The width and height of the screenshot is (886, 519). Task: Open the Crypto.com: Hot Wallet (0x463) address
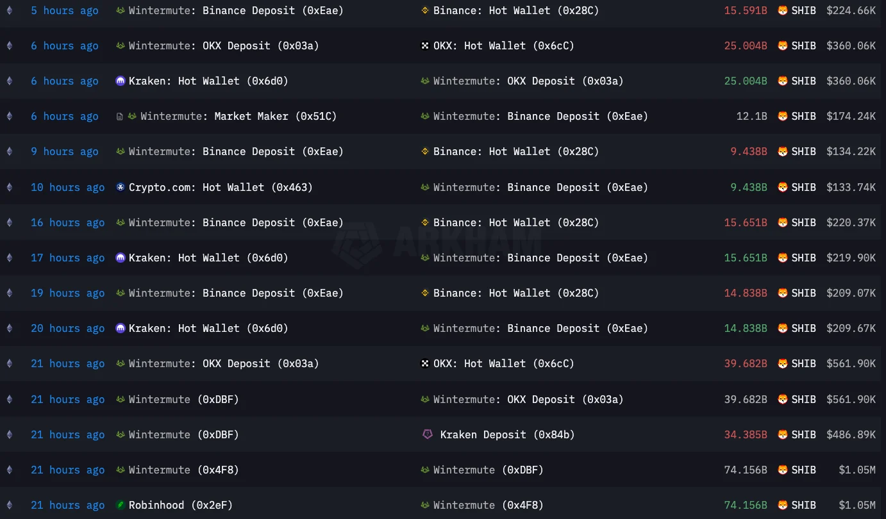pyautogui.click(x=221, y=187)
